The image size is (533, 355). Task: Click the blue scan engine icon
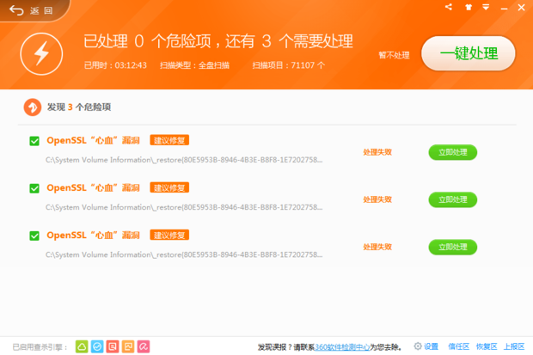tap(97, 346)
